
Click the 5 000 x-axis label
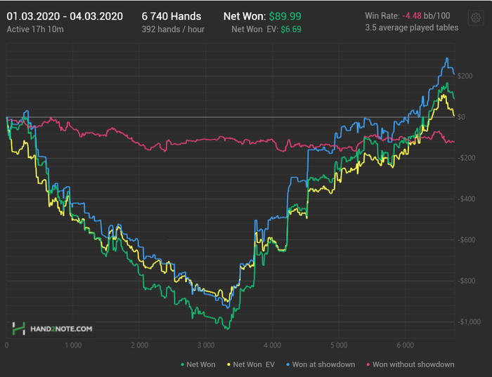(339, 345)
